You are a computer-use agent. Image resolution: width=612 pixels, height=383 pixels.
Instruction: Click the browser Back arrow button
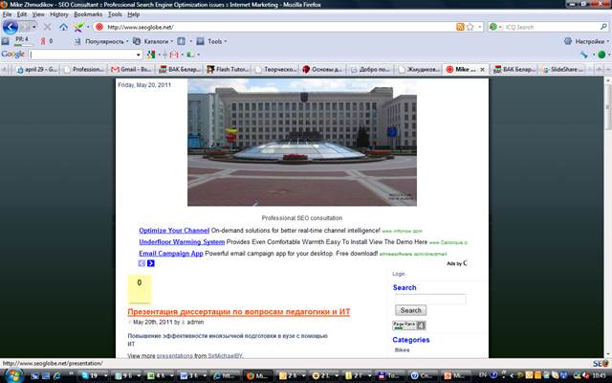[x=11, y=27]
